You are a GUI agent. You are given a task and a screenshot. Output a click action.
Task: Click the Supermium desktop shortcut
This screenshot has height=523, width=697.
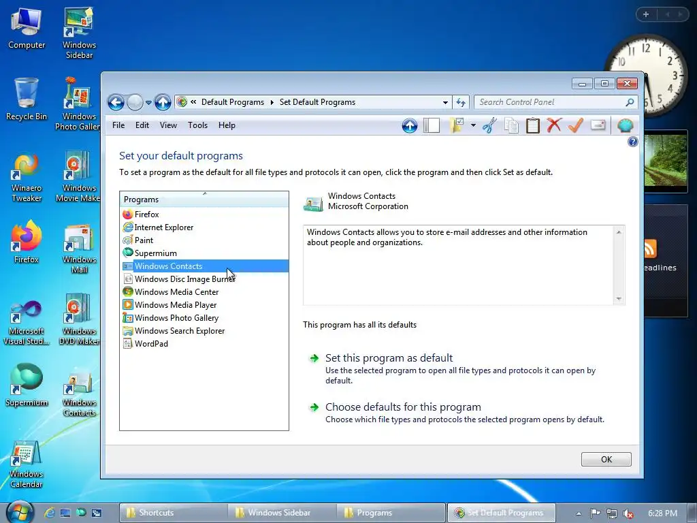click(x=27, y=385)
